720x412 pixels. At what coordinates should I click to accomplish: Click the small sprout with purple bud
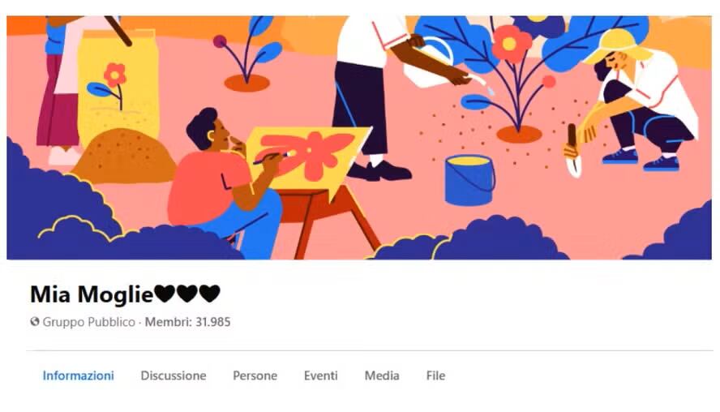click(x=248, y=55)
